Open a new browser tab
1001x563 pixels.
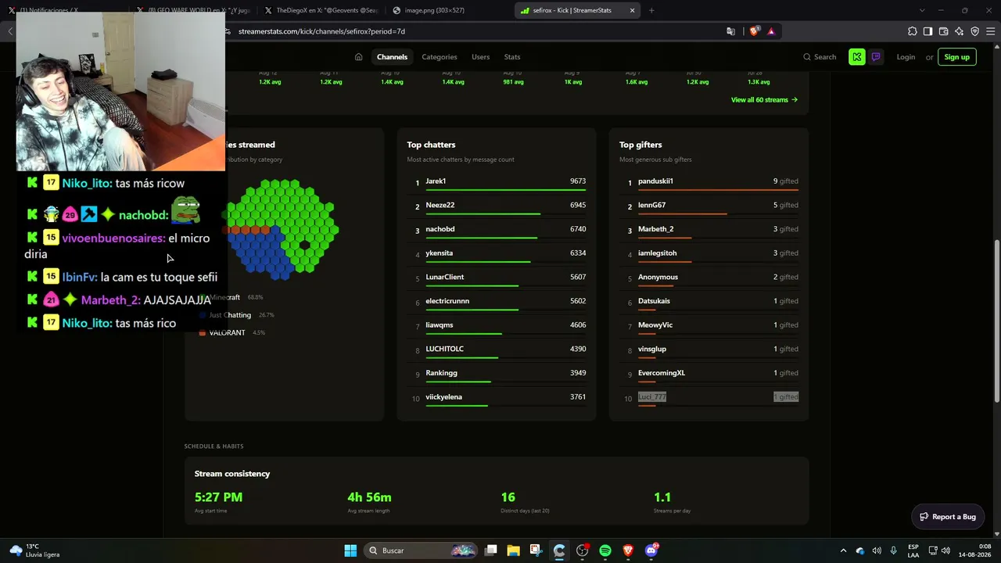(x=651, y=10)
